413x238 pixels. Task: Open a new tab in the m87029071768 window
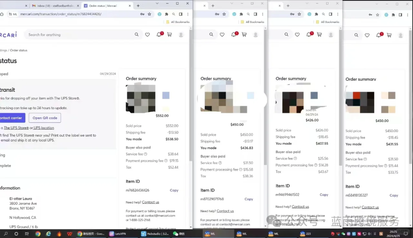(x=213, y=5)
